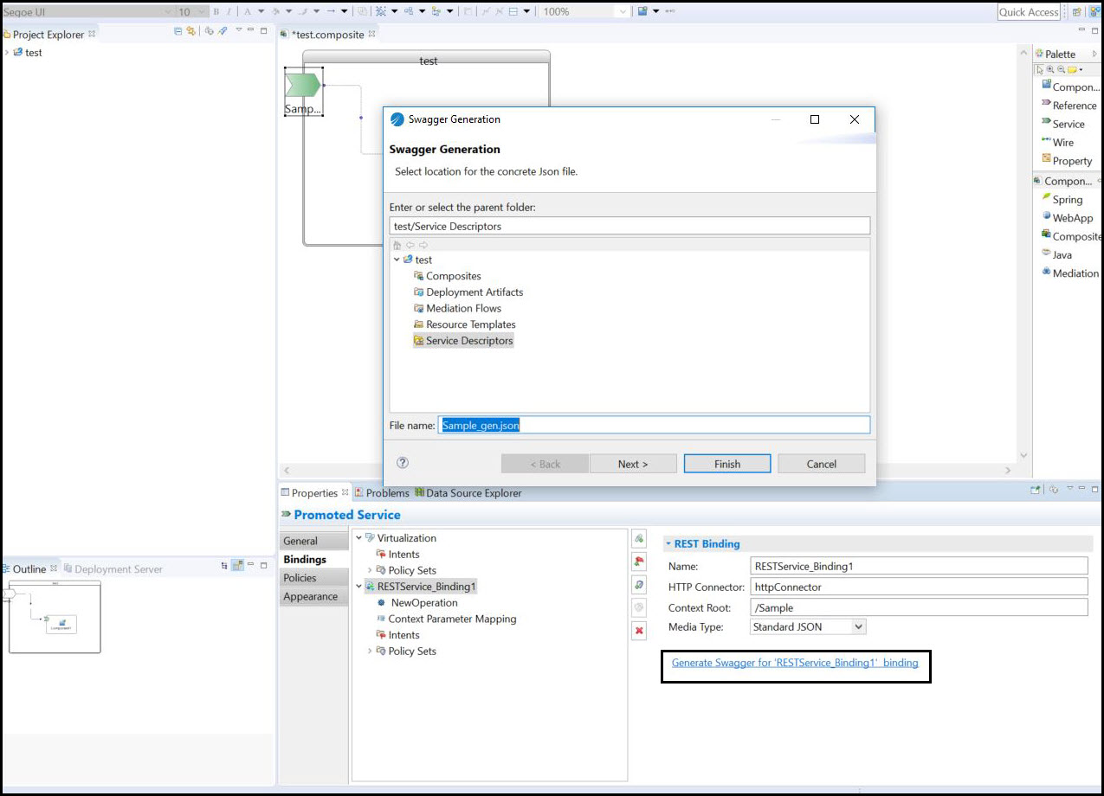Screen dimensions: 1104x796
Task: Click the File name text field
Action: pyautogui.click(x=653, y=425)
